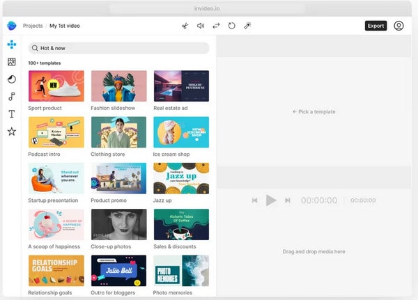Click the magic wand icon
The width and height of the screenshot is (418, 300).
247,26
